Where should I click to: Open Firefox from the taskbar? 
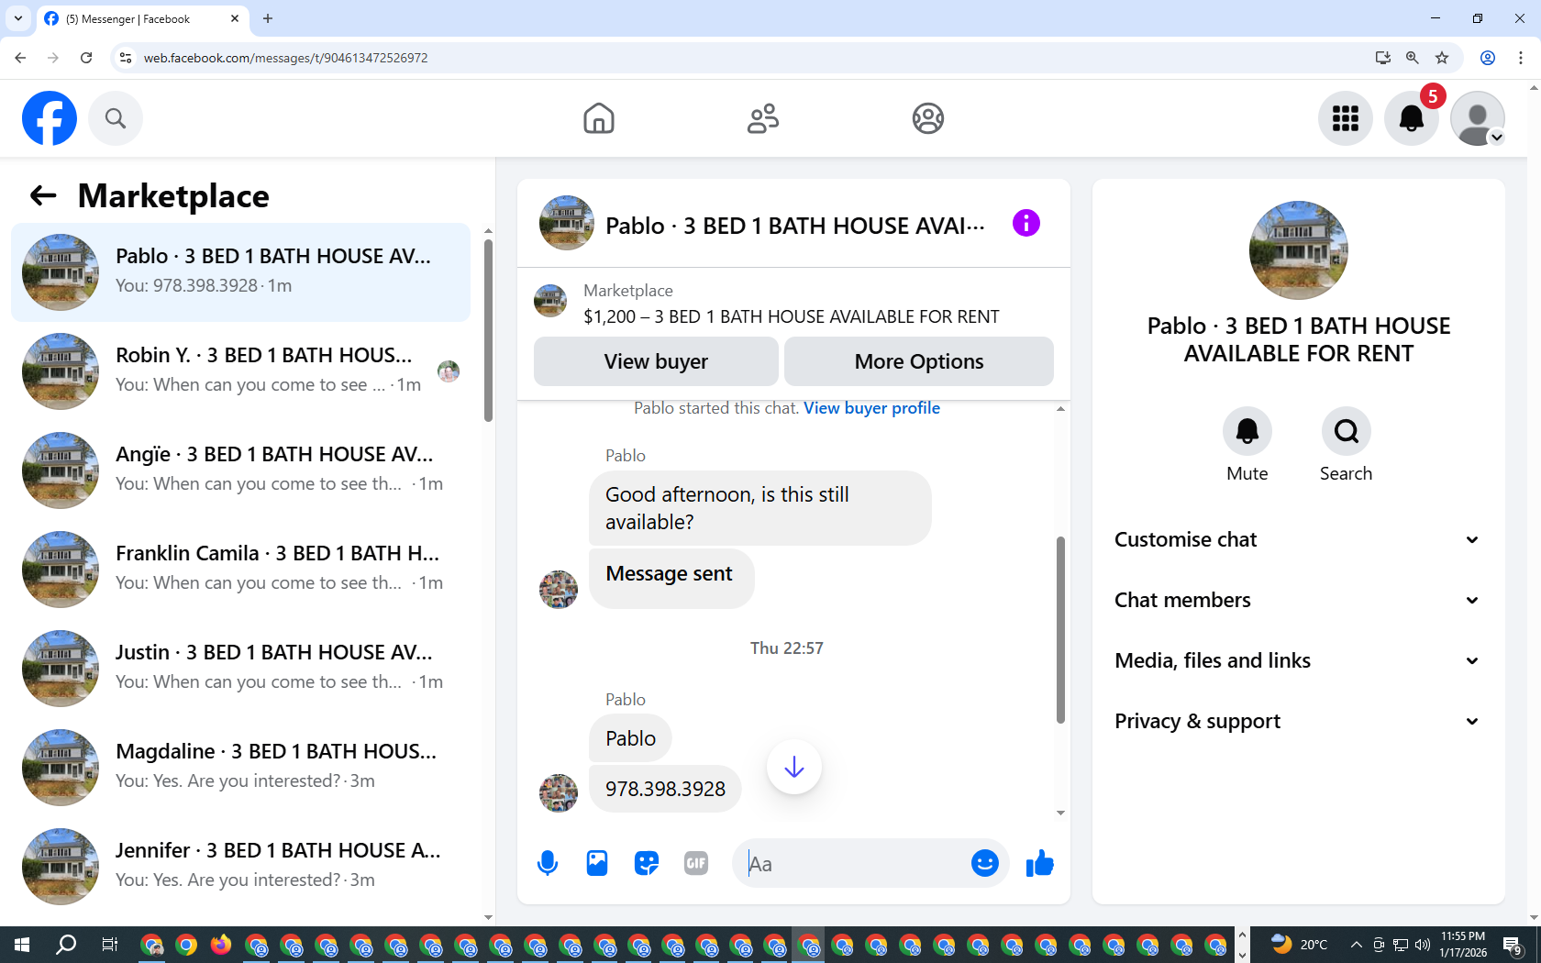pos(221,945)
